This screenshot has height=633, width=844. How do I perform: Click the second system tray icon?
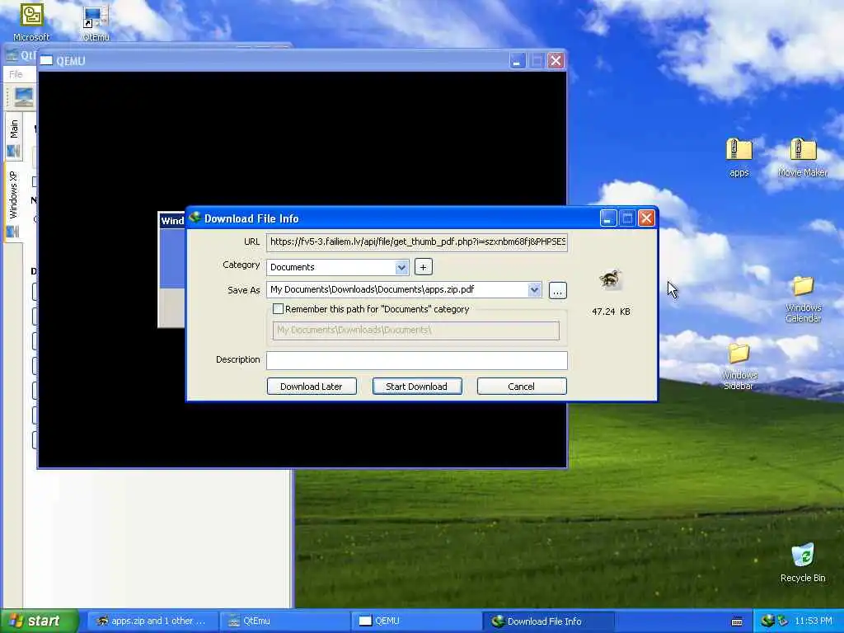pyautogui.click(x=783, y=621)
